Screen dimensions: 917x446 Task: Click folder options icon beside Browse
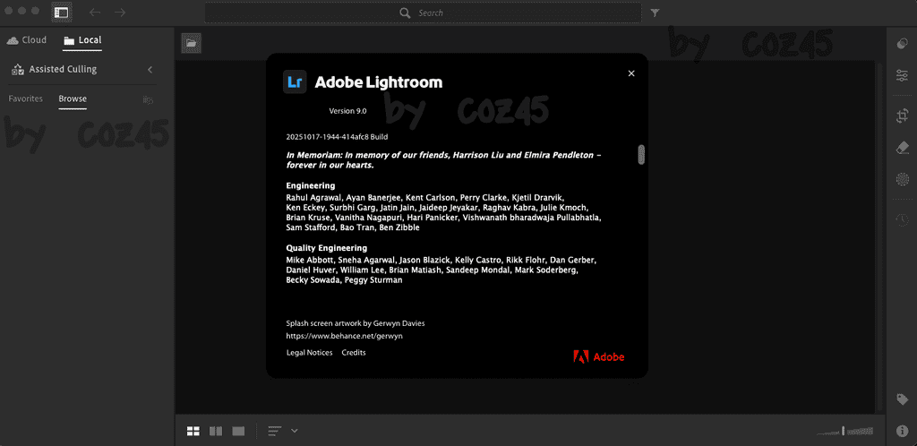point(148,100)
